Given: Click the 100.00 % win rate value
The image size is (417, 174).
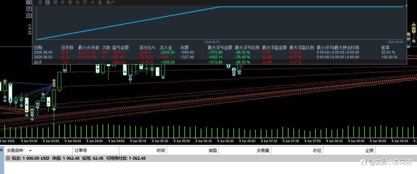Looking at the screenshot, I should pyautogui.click(x=389, y=57).
